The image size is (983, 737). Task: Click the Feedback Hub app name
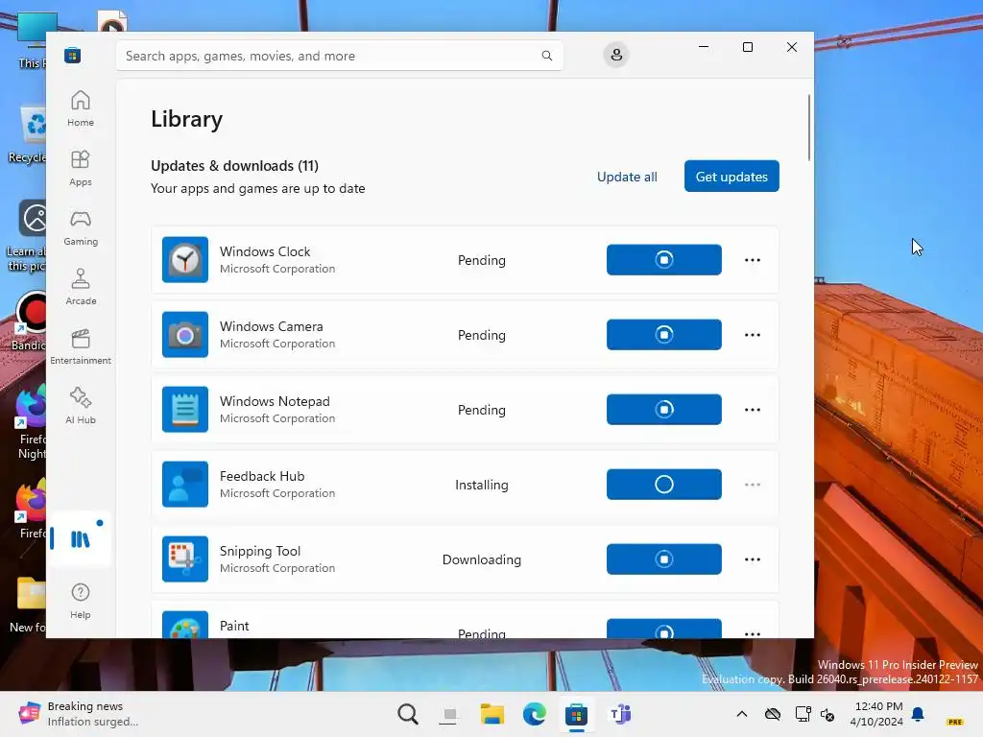[x=262, y=476]
